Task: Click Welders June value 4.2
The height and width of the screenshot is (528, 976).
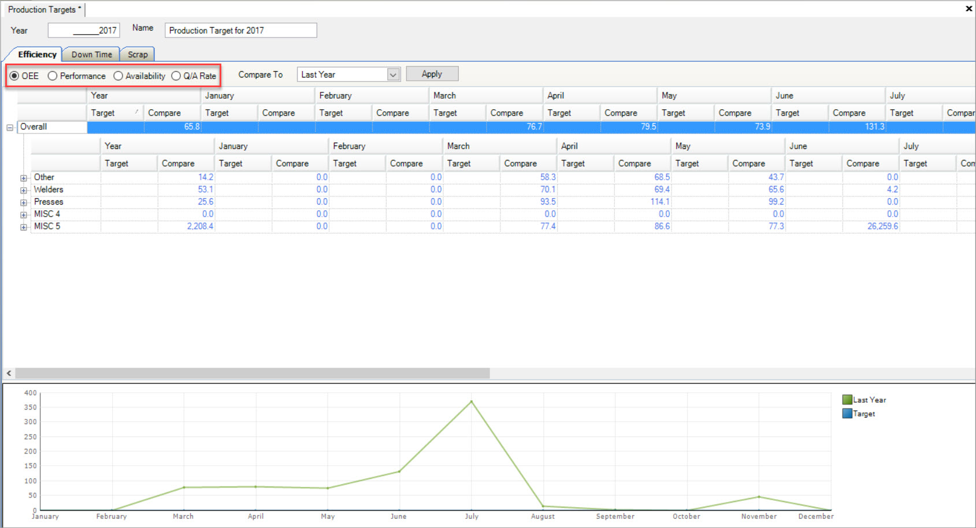Action: 892,189
